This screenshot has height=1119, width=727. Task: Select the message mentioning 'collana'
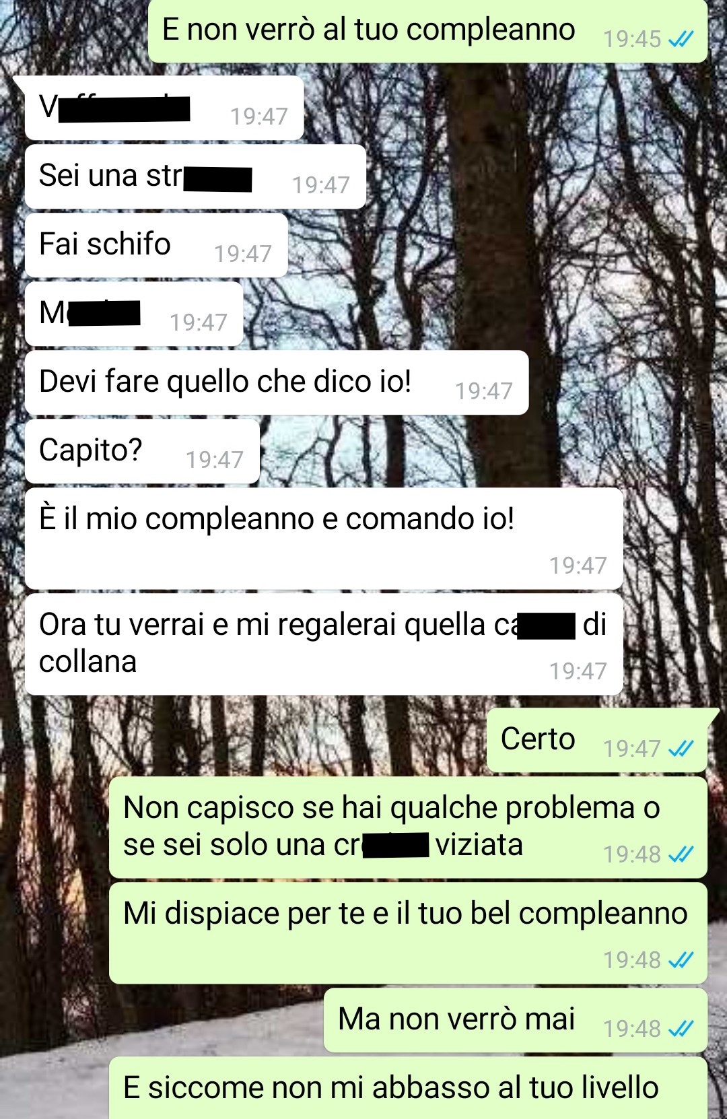coord(324,644)
